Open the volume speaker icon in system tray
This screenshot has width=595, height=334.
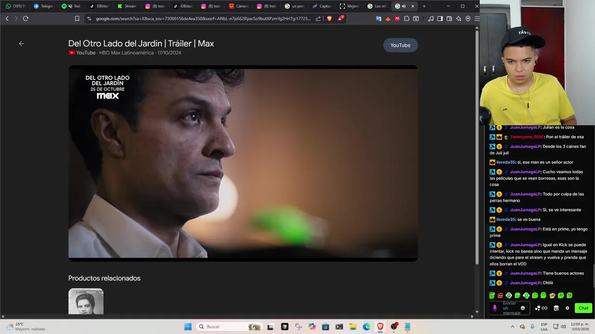pyautogui.click(x=563, y=327)
